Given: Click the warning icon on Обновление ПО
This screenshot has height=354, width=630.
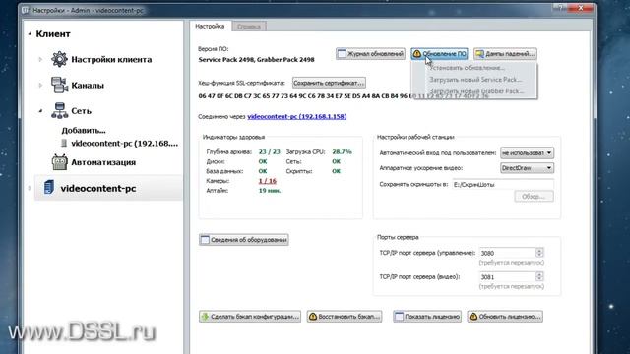Looking at the screenshot, I should click(x=417, y=53).
